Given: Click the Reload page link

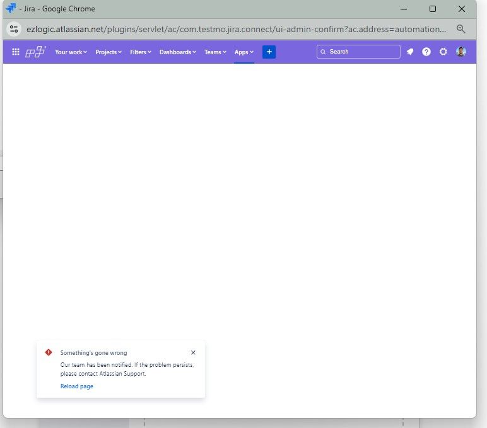Looking at the screenshot, I should coord(77,386).
